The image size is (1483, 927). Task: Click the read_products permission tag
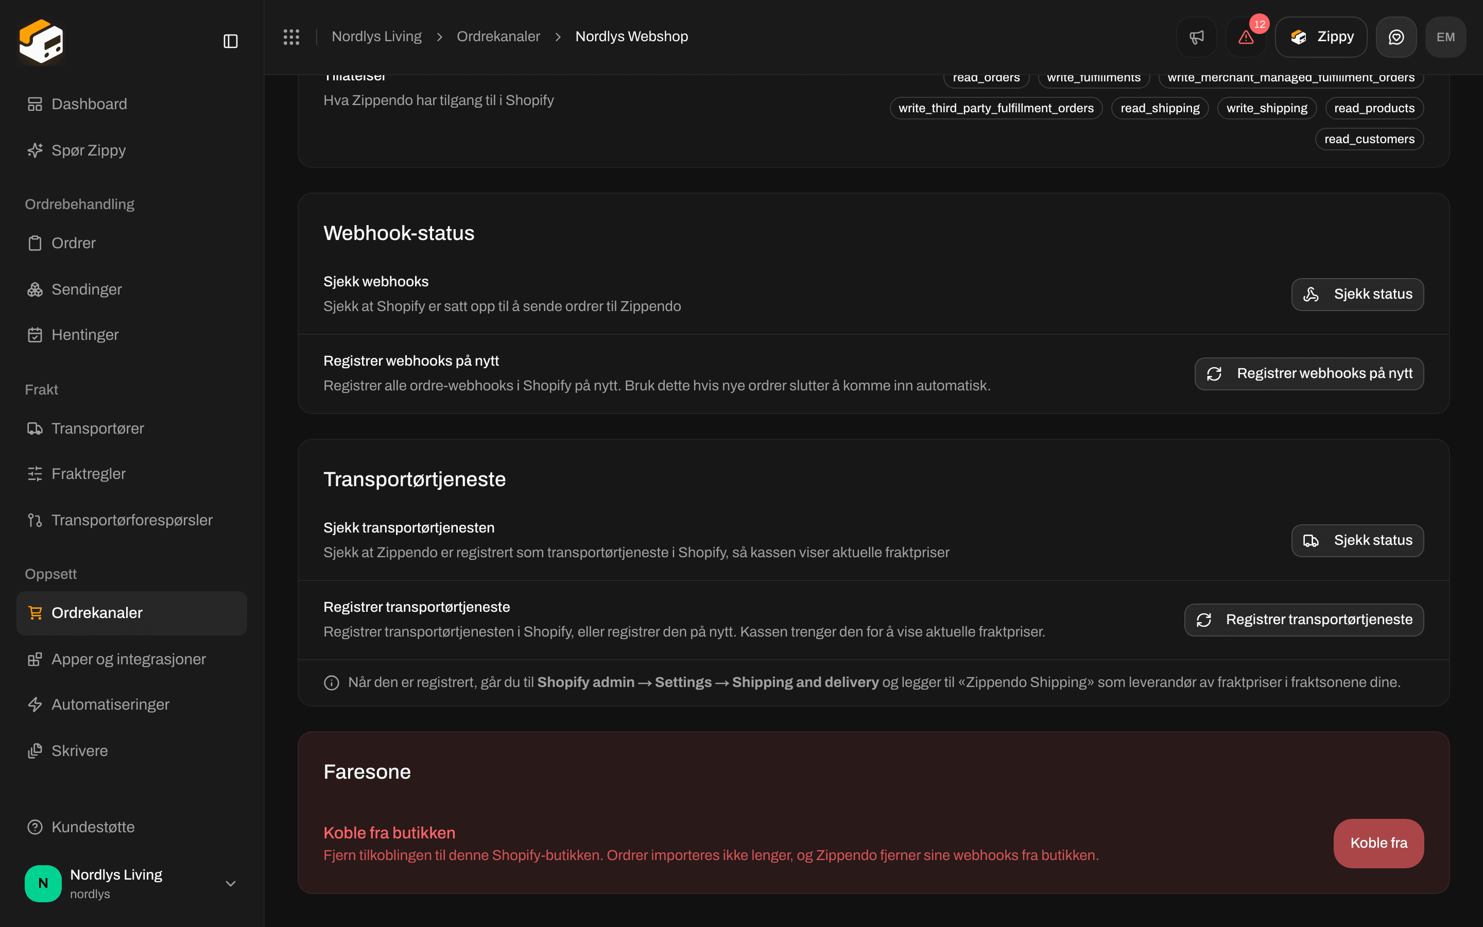tap(1374, 108)
